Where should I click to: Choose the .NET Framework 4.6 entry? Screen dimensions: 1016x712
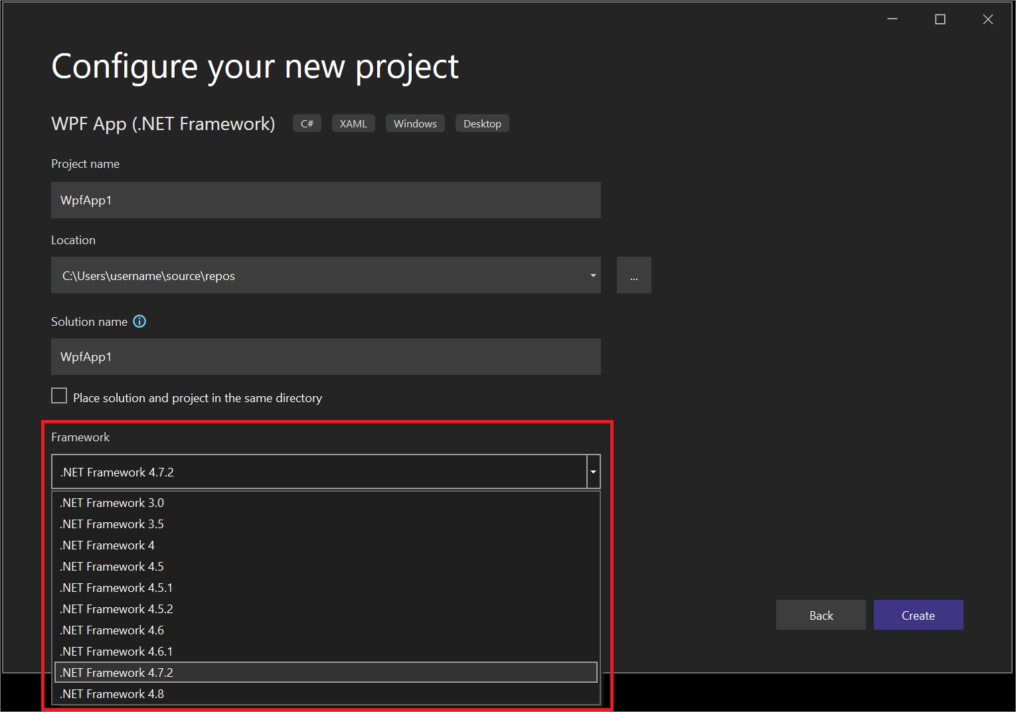(x=326, y=630)
